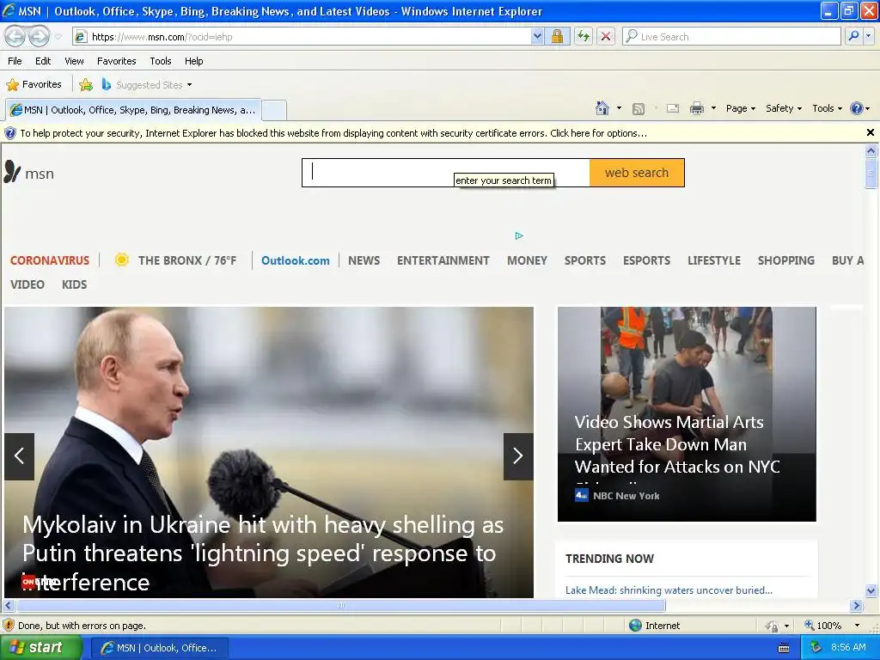The image size is (880, 660).
Task: Open the SPORTS section link
Action: (584, 260)
